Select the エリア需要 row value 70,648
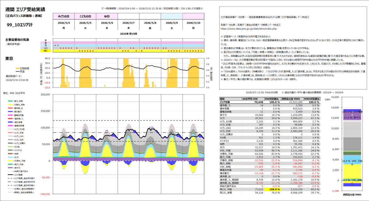 [258, 102]
